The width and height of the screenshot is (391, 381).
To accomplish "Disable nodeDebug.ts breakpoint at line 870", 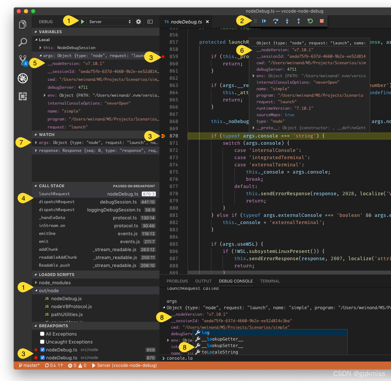I will point(43,358).
